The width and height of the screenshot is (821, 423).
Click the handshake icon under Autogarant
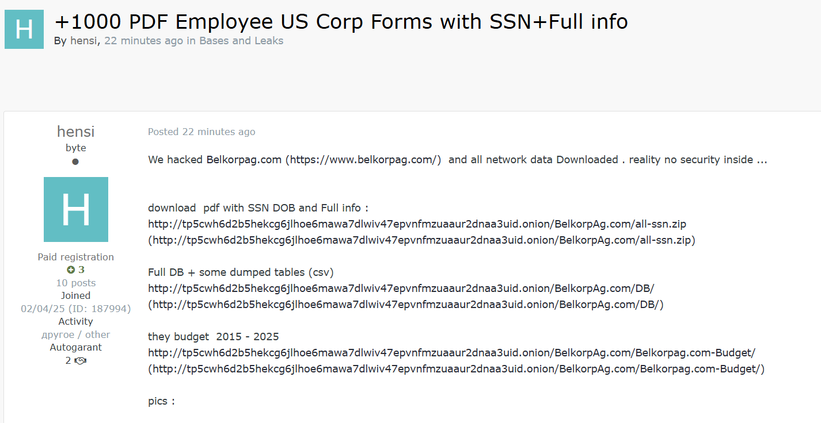pos(81,361)
